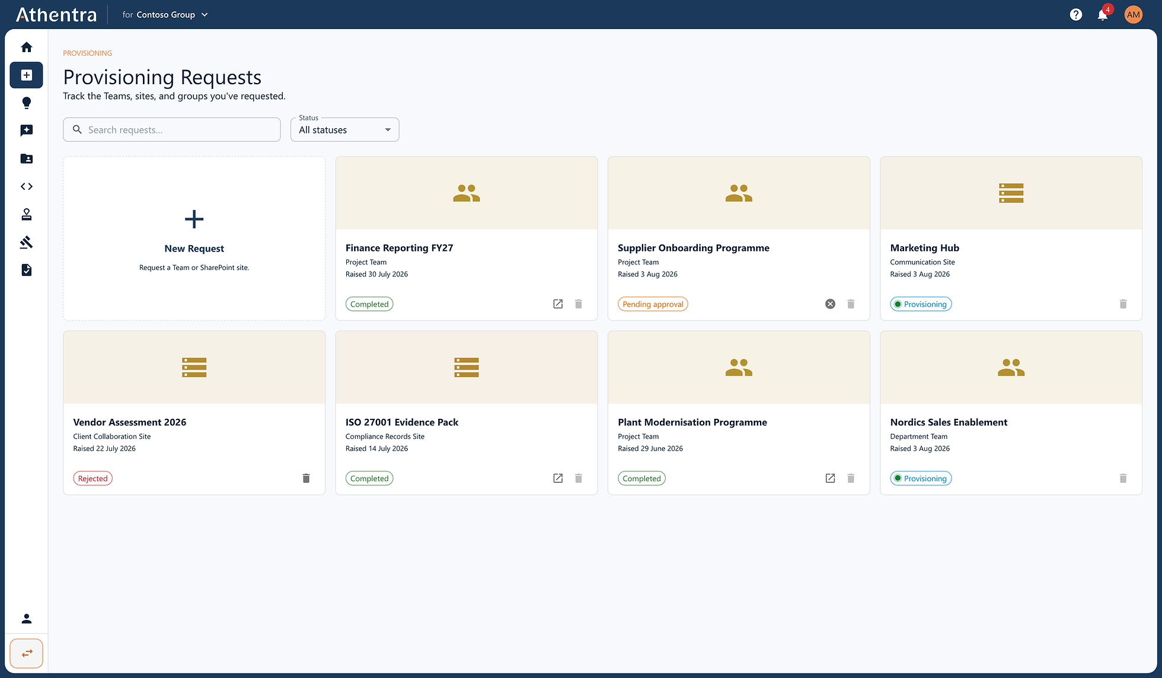Click the Rejected status badge
This screenshot has height=678, width=1162.
coord(92,478)
